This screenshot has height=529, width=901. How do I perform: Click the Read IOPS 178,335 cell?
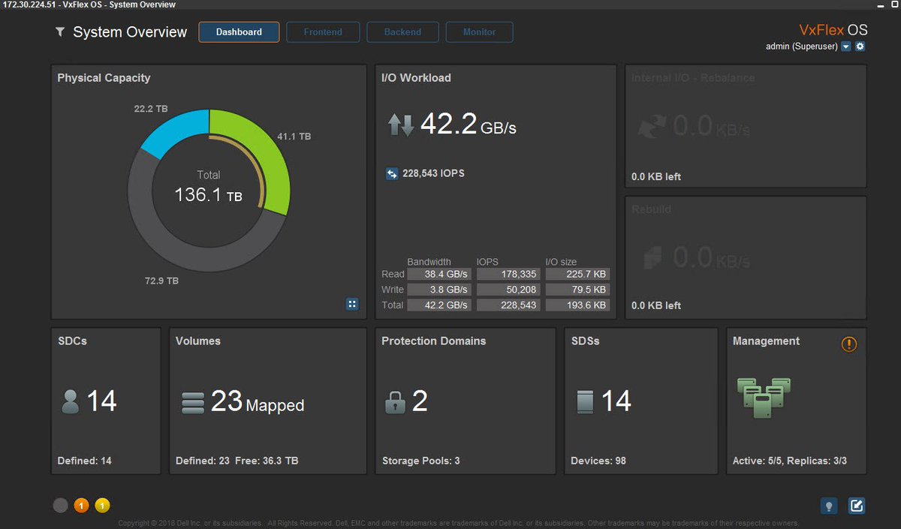coord(508,275)
